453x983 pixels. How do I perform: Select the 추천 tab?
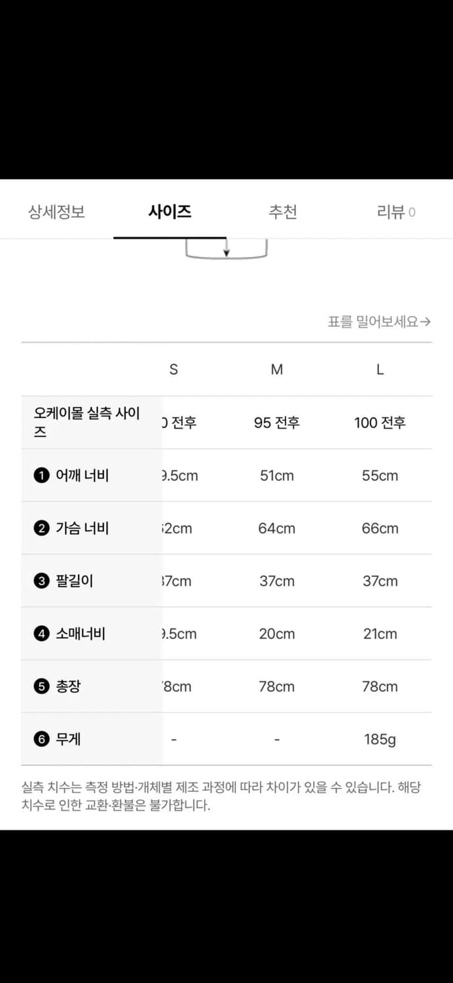pyautogui.click(x=283, y=212)
